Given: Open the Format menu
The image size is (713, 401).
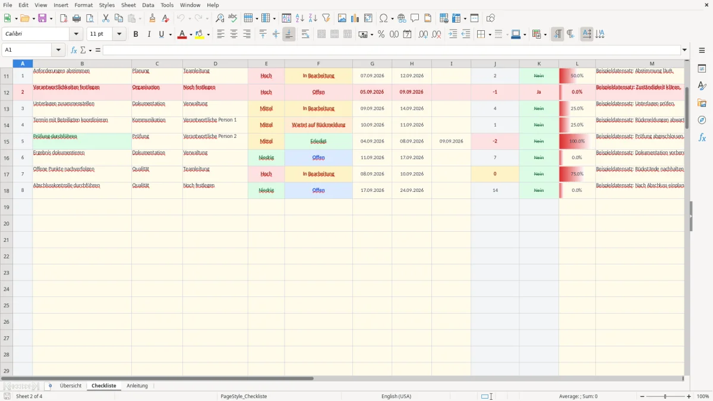Looking at the screenshot, I should tap(83, 5).
